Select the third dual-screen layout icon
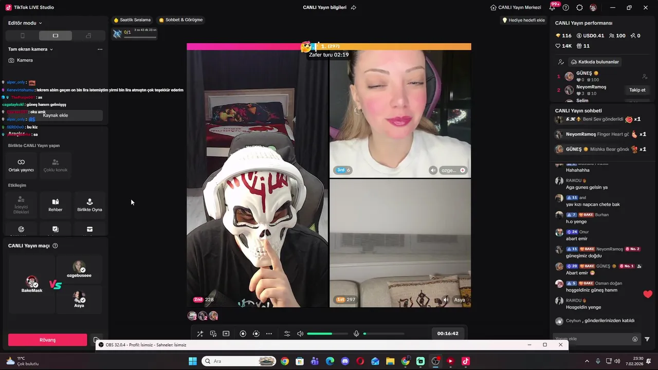 (88, 35)
